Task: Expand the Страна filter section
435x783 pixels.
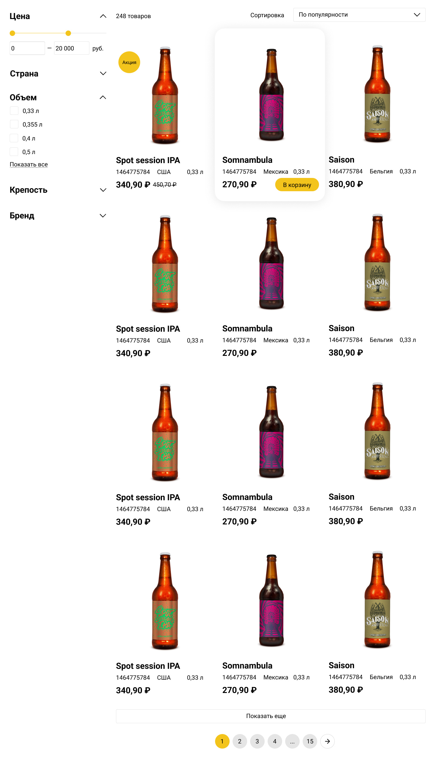Action: (103, 74)
